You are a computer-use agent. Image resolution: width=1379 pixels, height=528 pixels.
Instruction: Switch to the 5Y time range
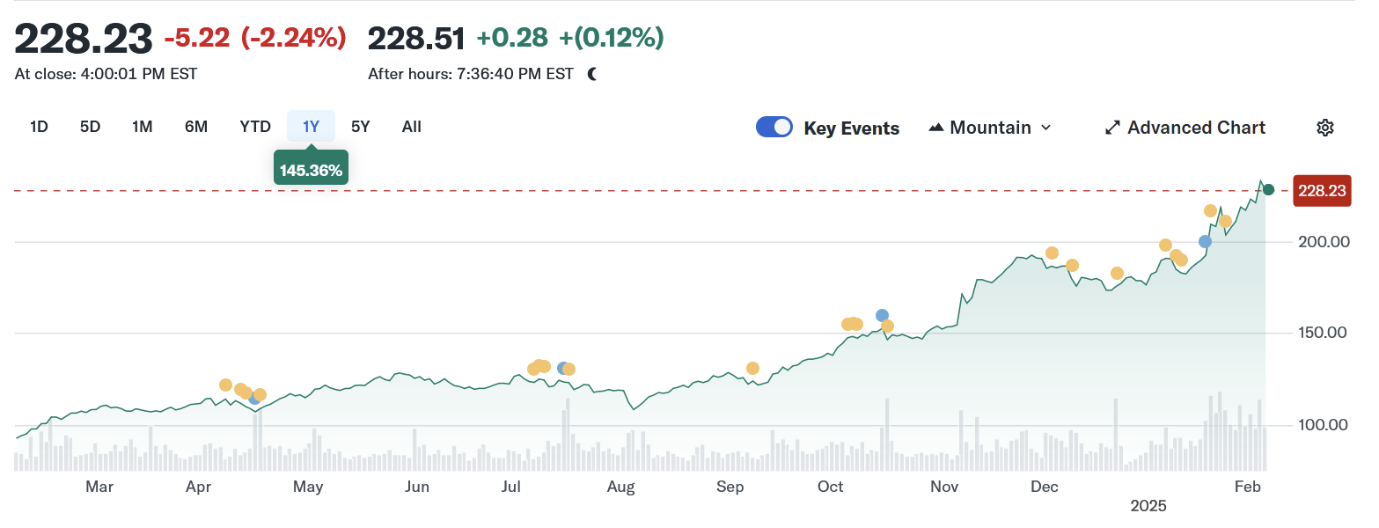point(361,127)
